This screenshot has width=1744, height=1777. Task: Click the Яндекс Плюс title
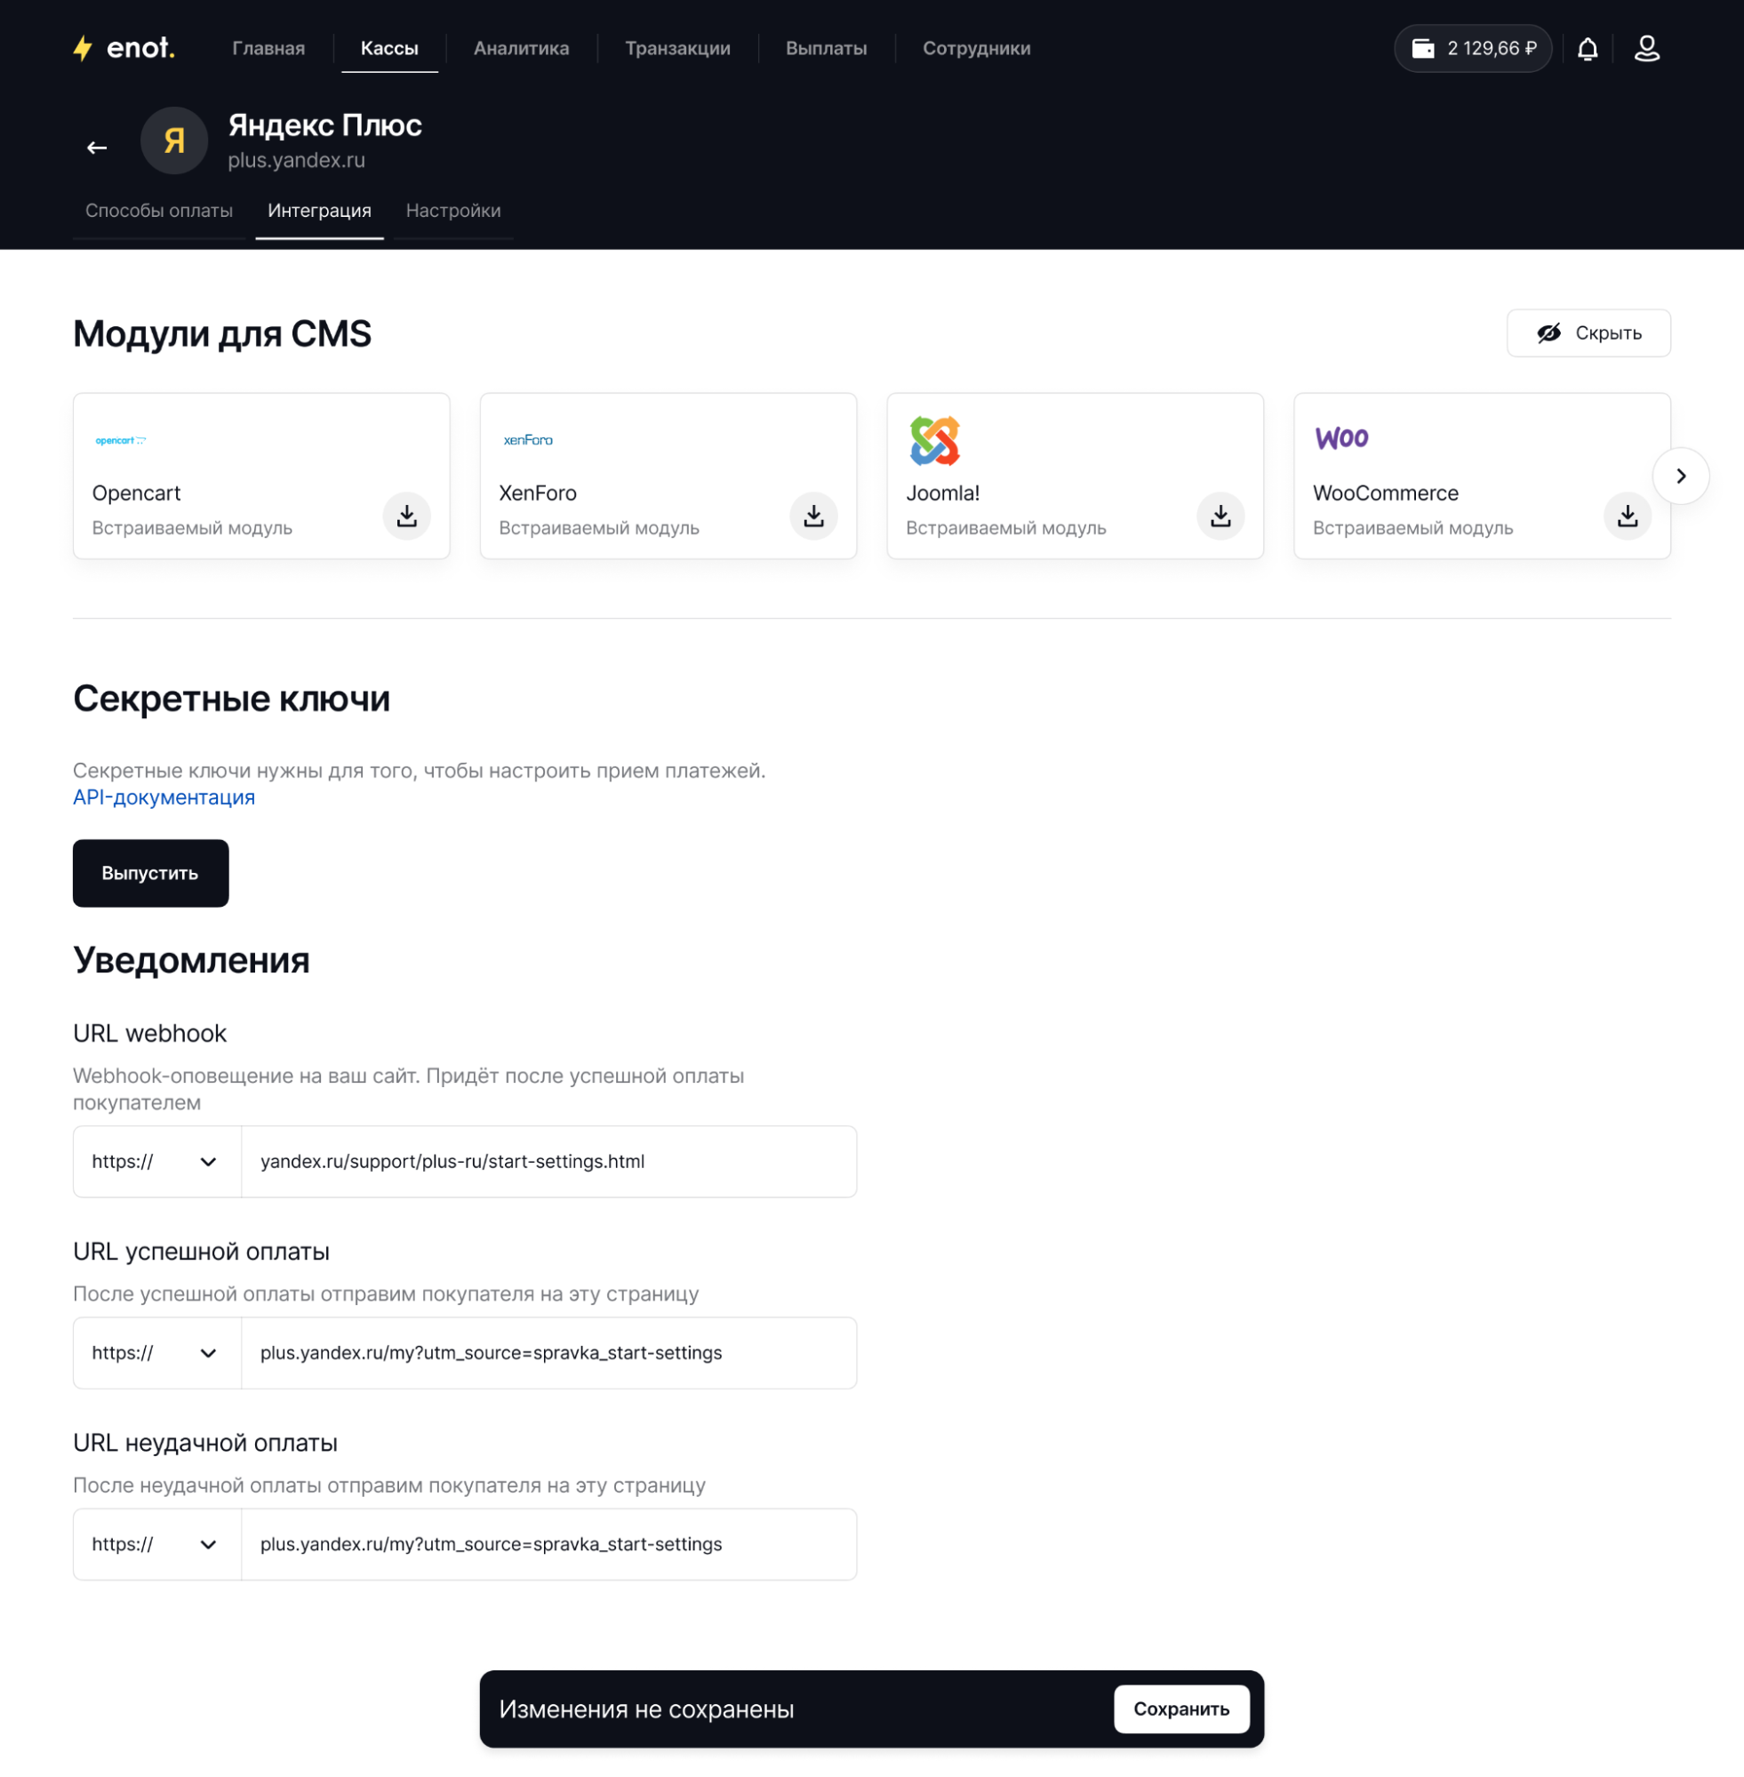(x=325, y=125)
